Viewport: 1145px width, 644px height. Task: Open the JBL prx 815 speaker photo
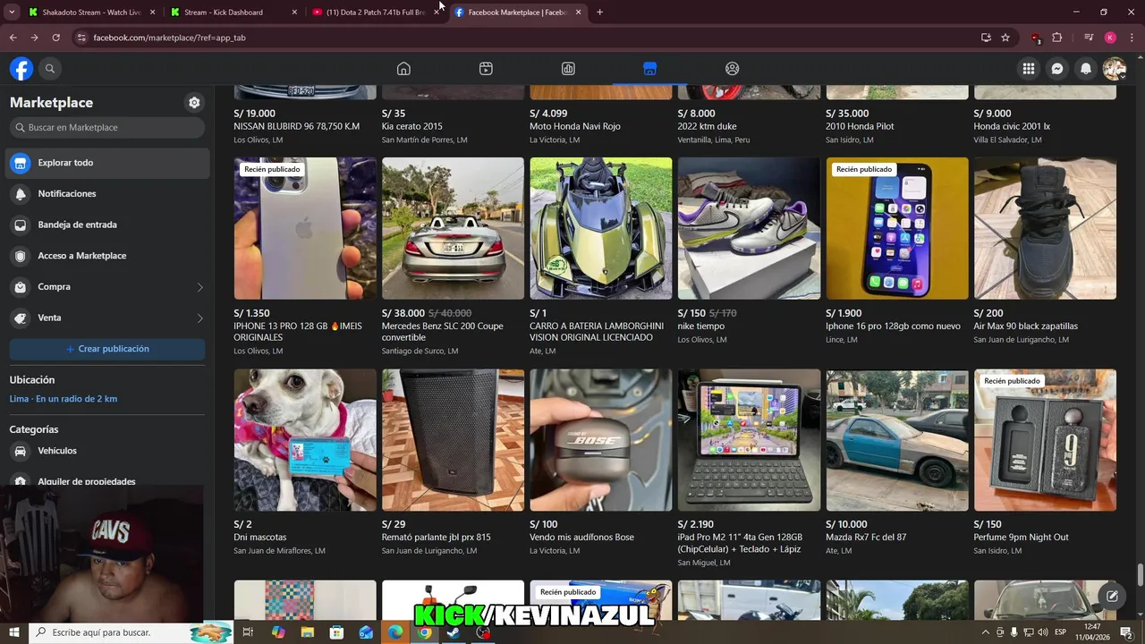(453, 440)
